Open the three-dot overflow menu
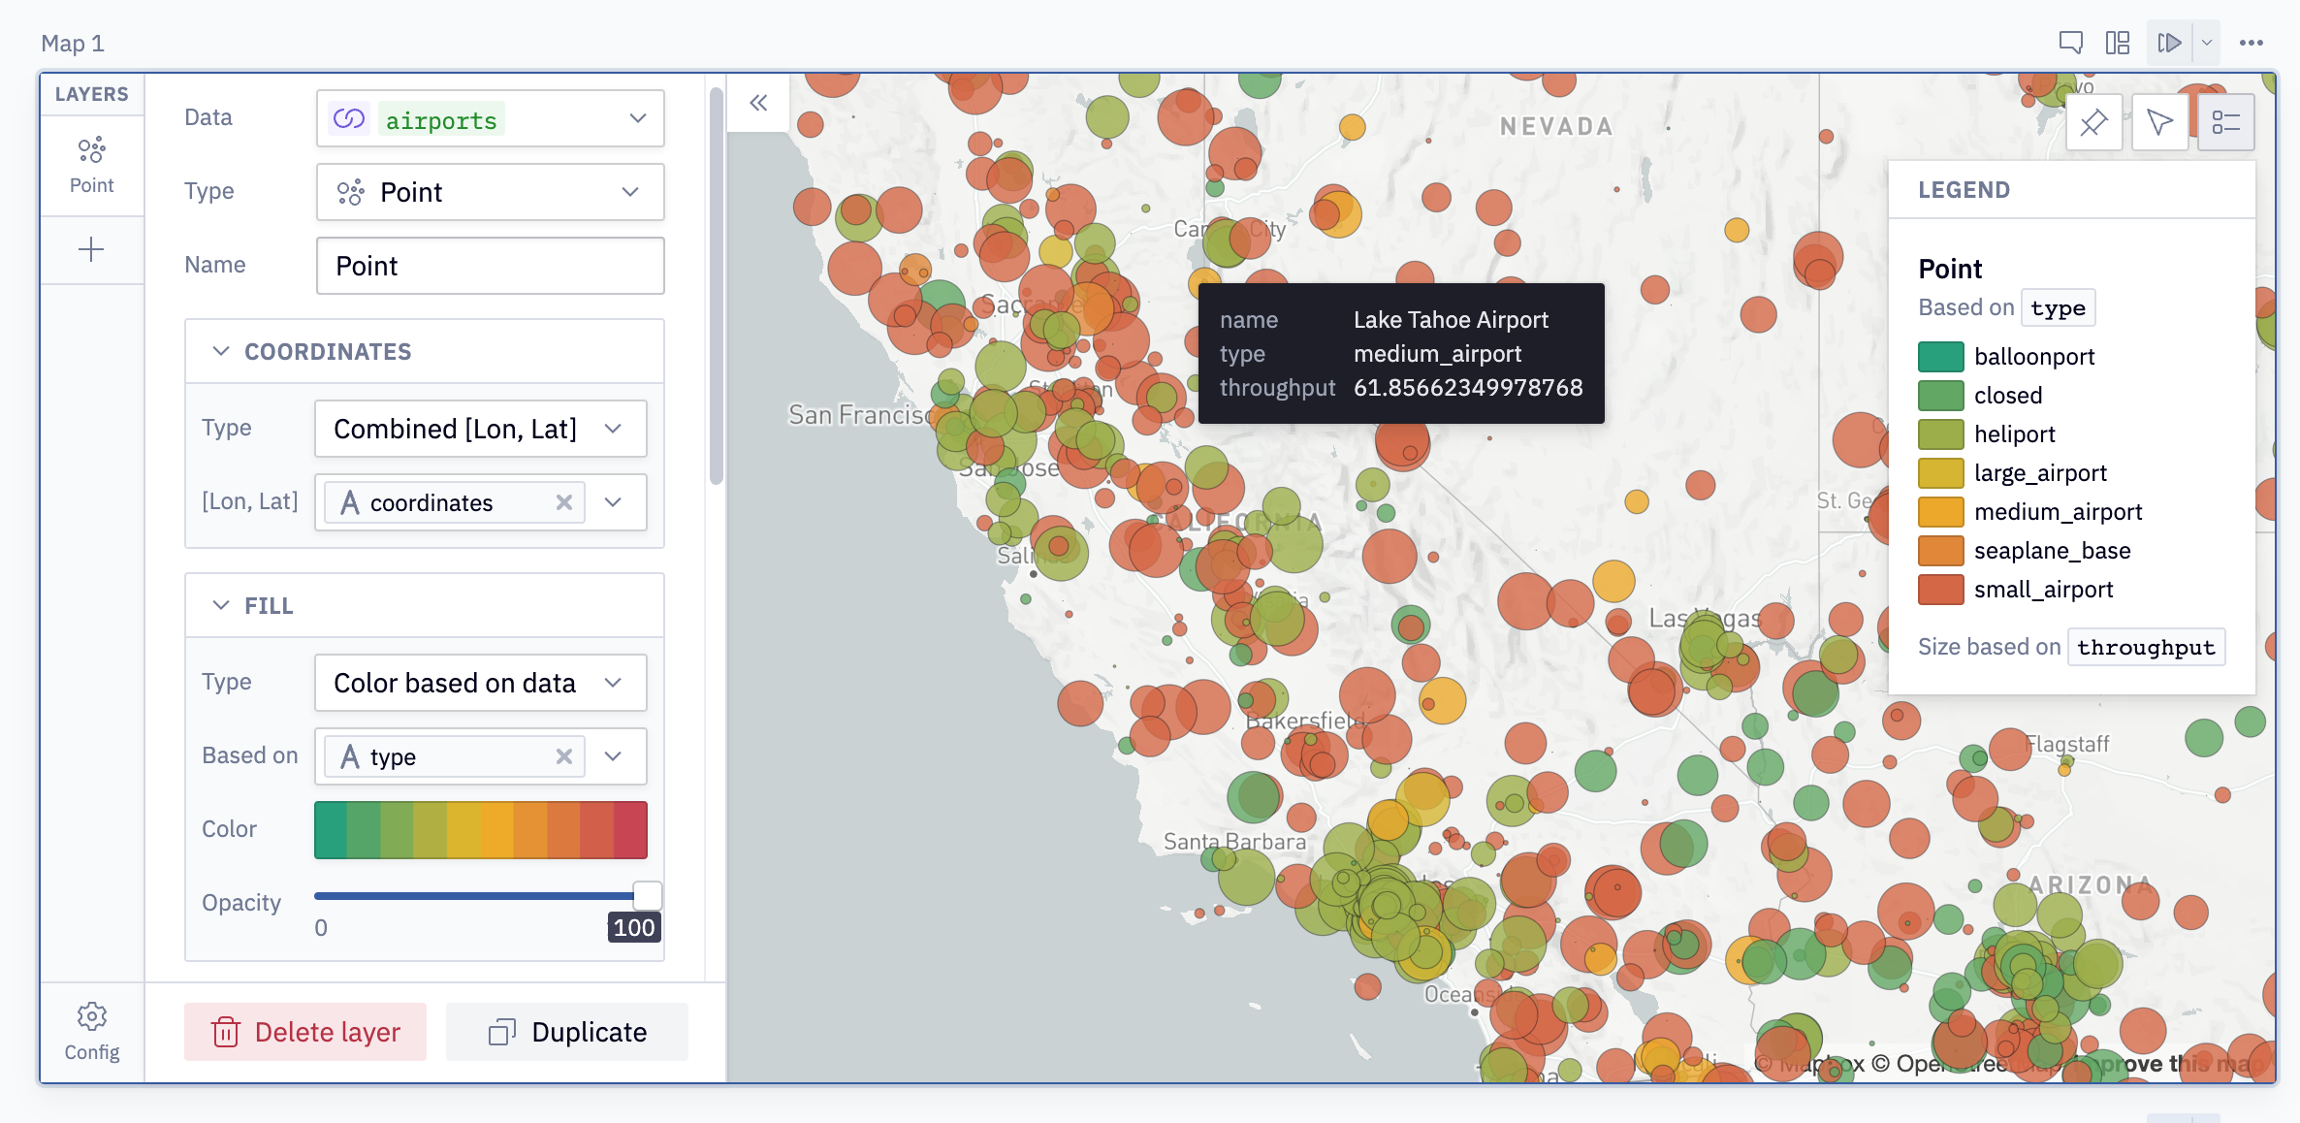The image size is (2300, 1123). point(2252,42)
